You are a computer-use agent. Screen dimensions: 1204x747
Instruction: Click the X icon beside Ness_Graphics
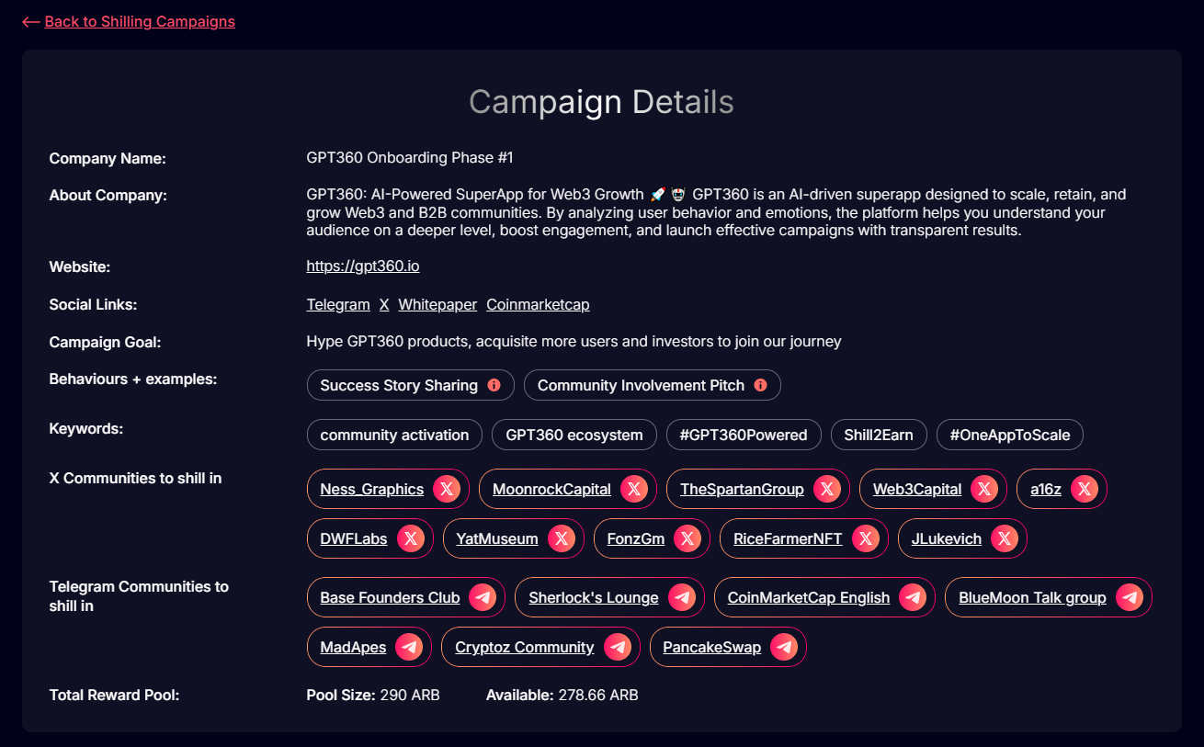pyautogui.click(x=447, y=489)
